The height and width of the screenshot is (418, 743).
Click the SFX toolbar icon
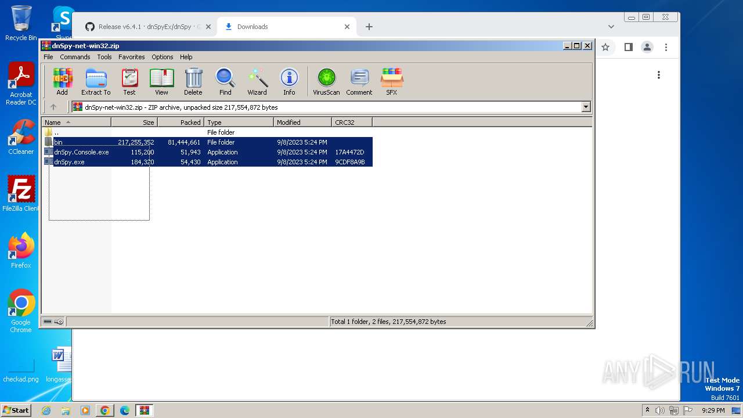pos(392,82)
